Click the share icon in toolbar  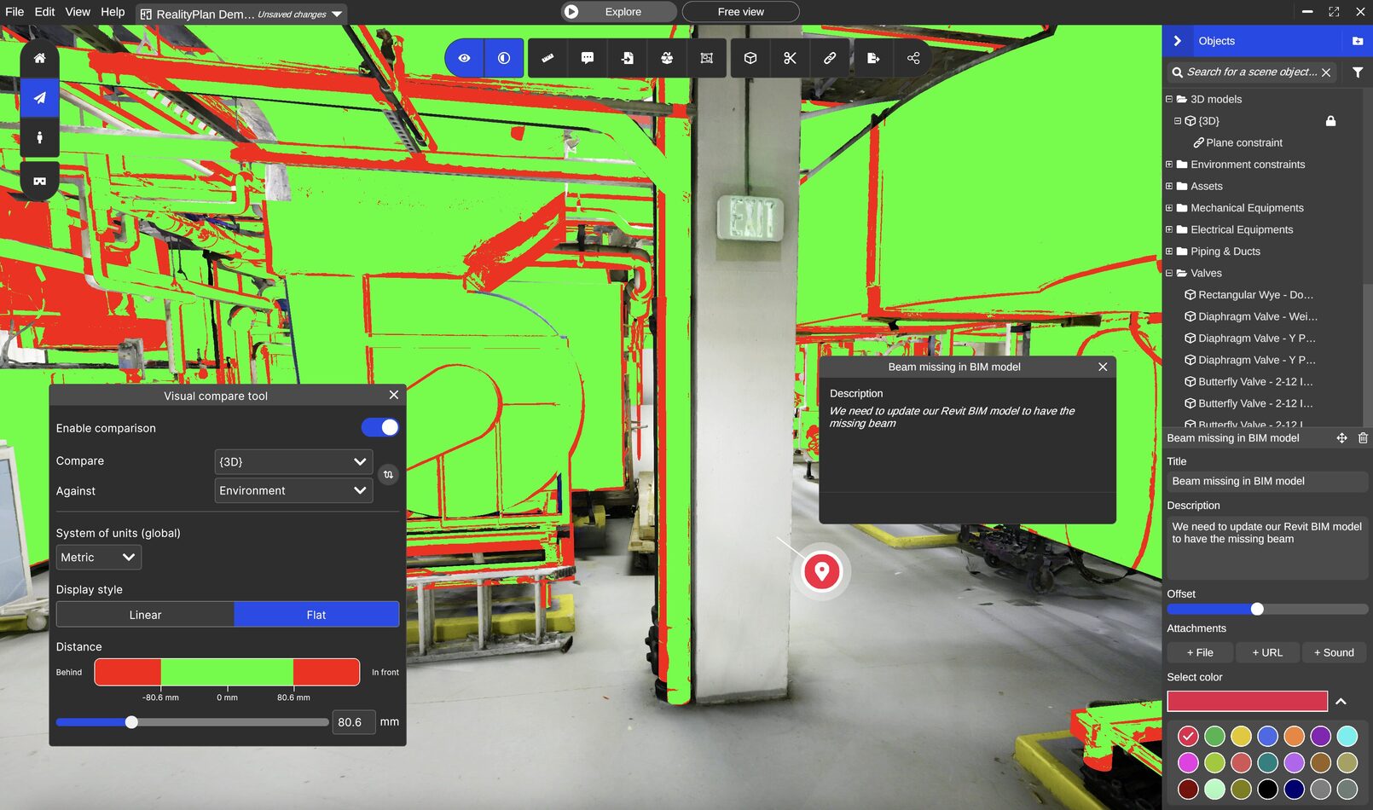(913, 58)
